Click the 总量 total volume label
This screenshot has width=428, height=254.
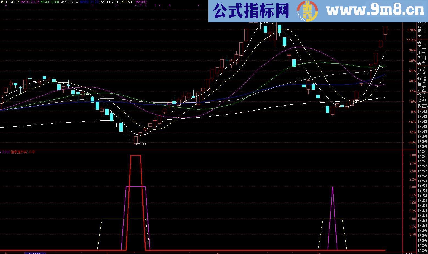click(x=421, y=85)
